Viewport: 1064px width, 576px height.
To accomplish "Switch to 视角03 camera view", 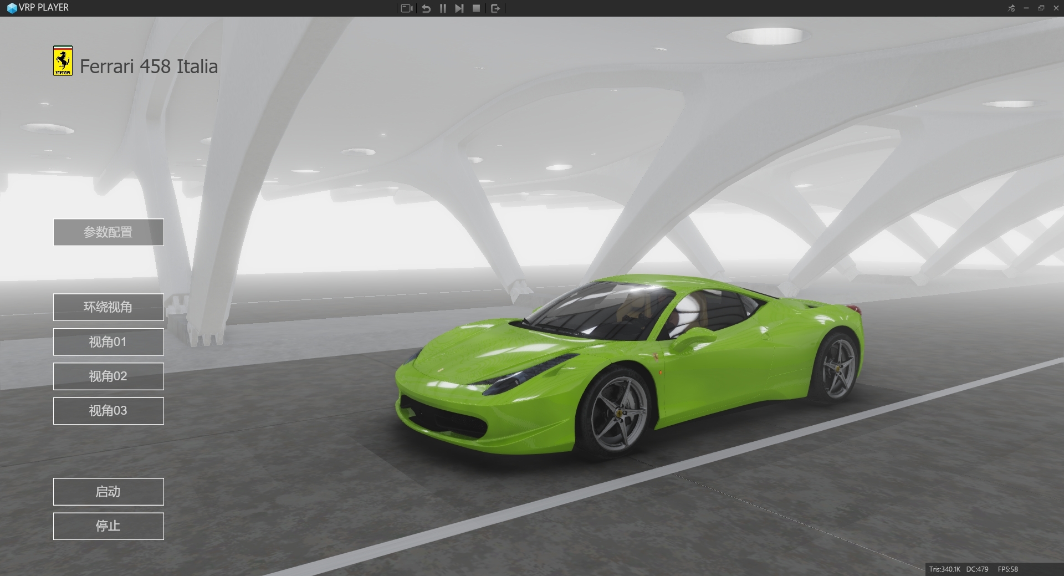I will [x=109, y=411].
